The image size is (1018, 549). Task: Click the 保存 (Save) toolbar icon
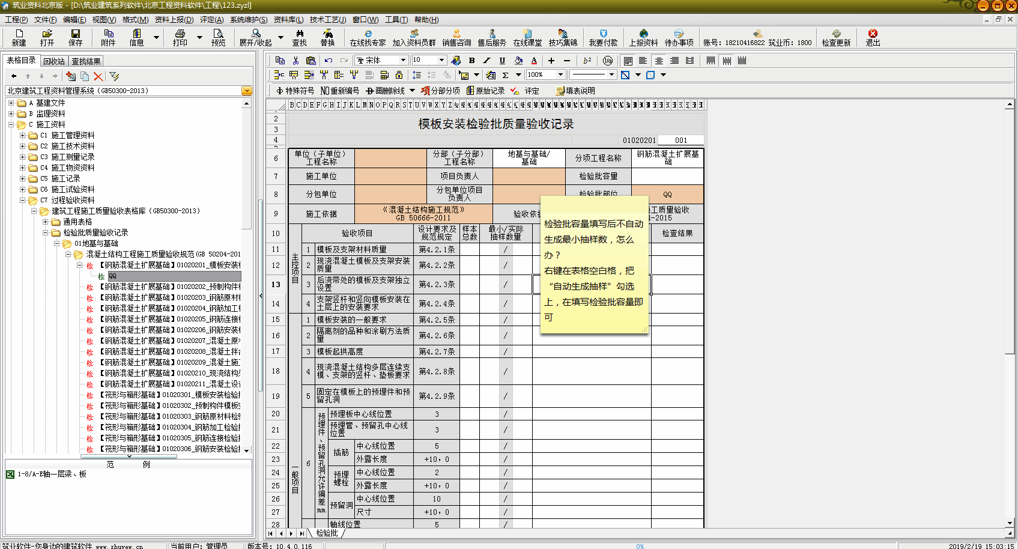(x=76, y=37)
